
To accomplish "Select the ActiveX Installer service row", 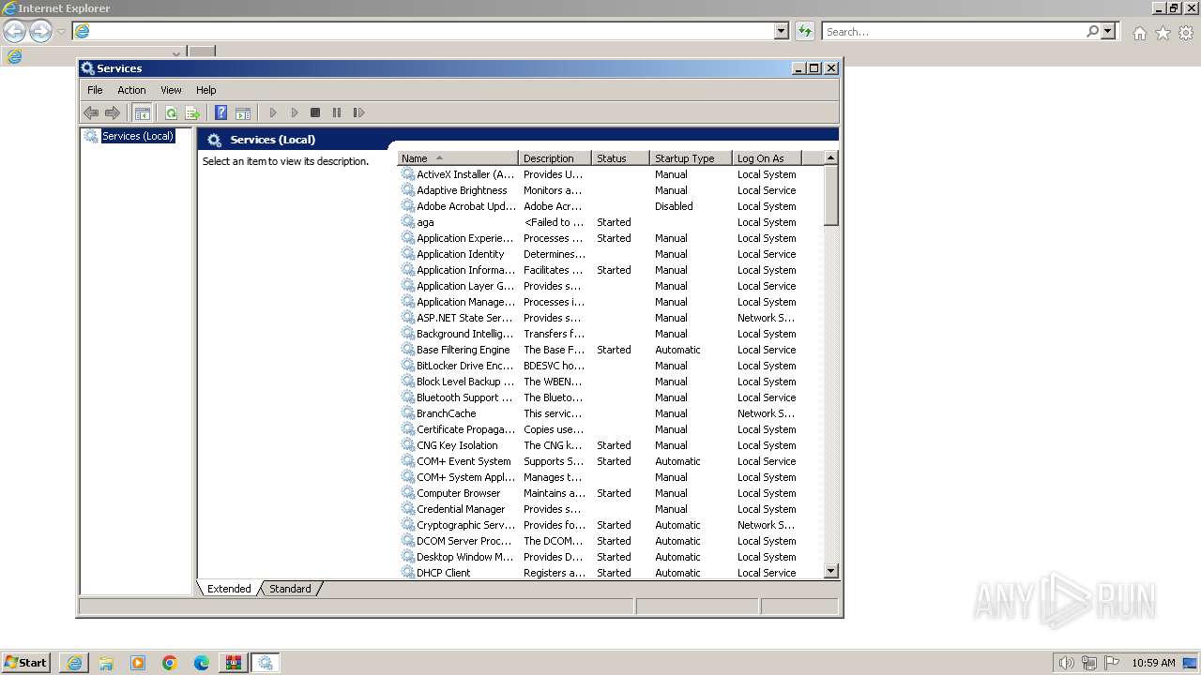I will (610, 174).
